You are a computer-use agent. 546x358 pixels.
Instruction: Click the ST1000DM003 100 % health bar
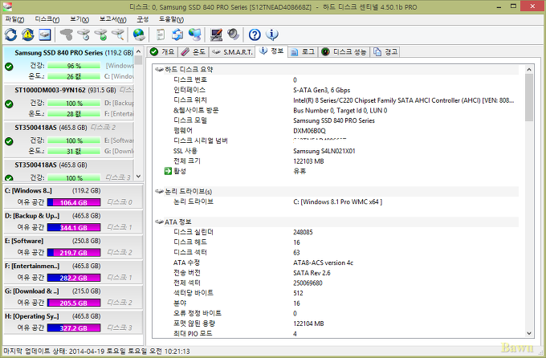pyautogui.click(x=74, y=103)
